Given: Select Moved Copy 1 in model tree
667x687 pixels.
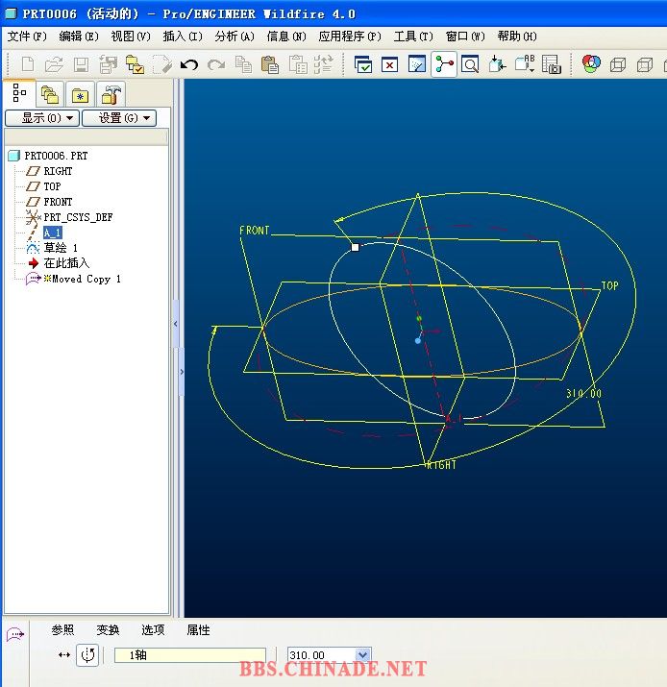Looking at the screenshot, I should pyautogui.click(x=86, y=279).
